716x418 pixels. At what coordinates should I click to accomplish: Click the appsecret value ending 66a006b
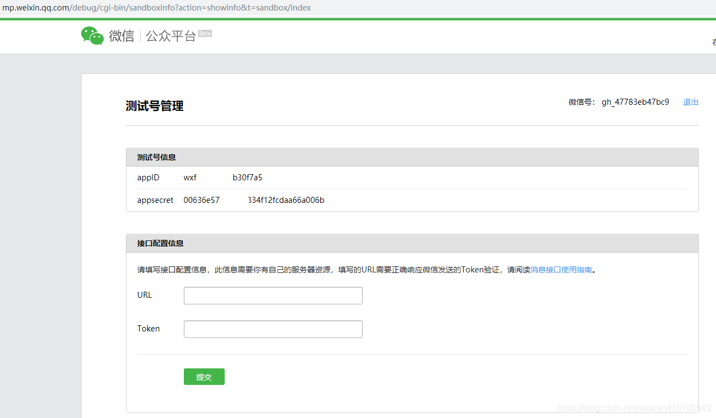[x=286, y=200]
